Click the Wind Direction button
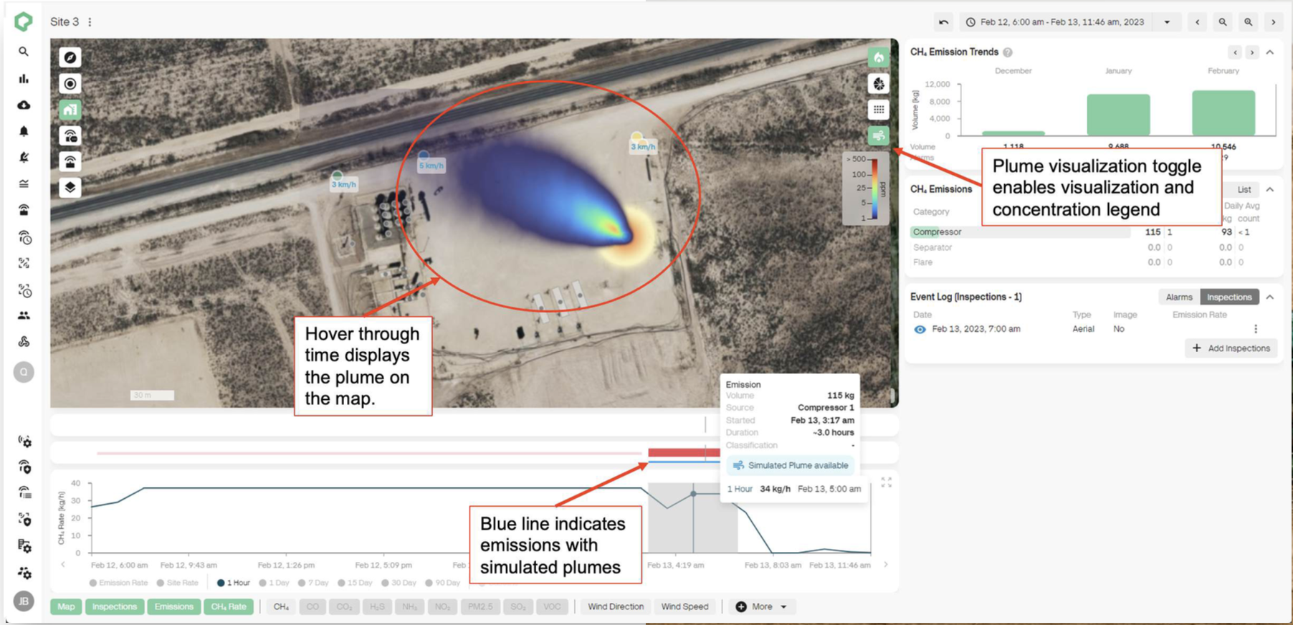Screen dimensions: 1293x625 616,606
